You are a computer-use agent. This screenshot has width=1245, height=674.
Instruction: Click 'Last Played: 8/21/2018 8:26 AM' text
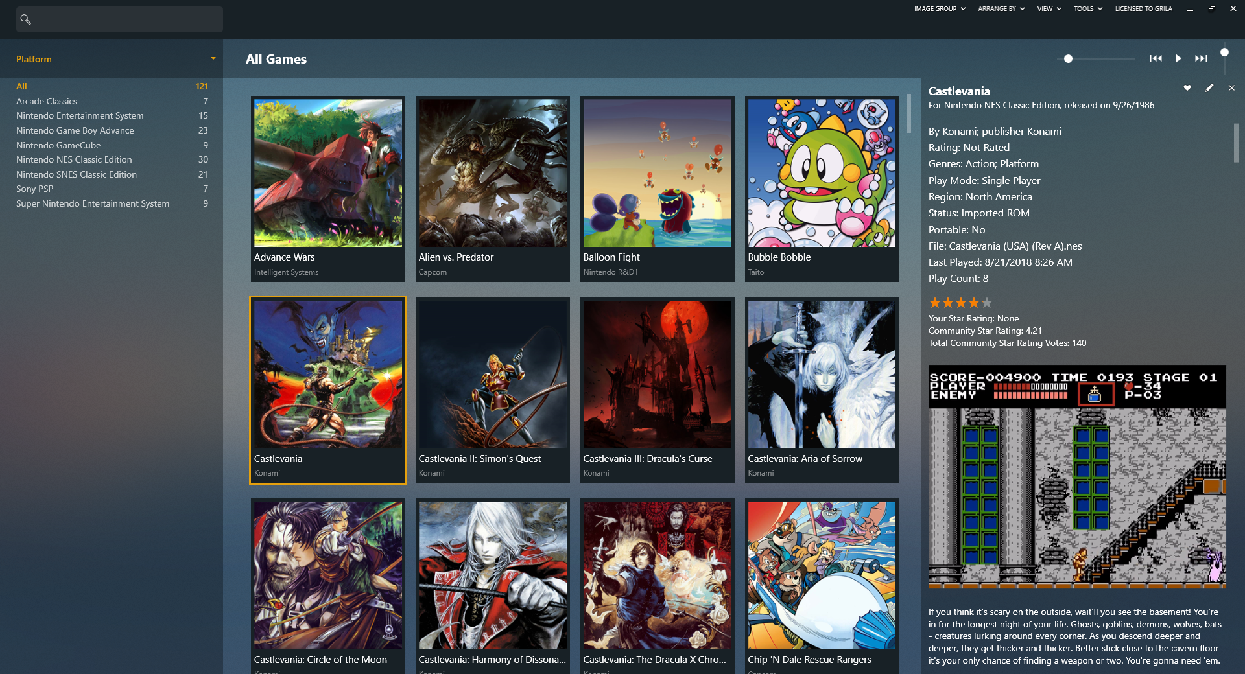[x=1001, y=262]
